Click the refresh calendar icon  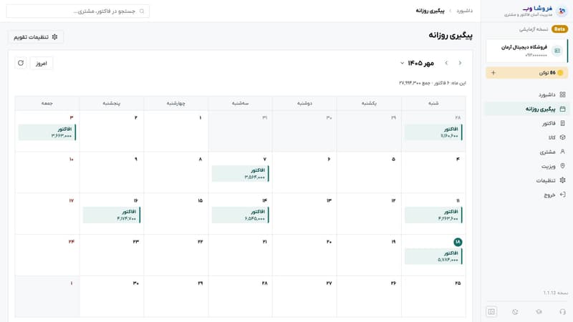21,63
